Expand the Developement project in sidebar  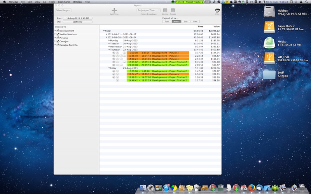click(55, 31)
